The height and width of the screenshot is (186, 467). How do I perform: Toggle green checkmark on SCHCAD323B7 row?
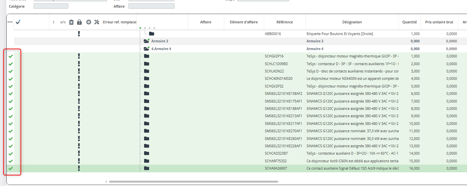pyautogui.click(x=11, y=153)
